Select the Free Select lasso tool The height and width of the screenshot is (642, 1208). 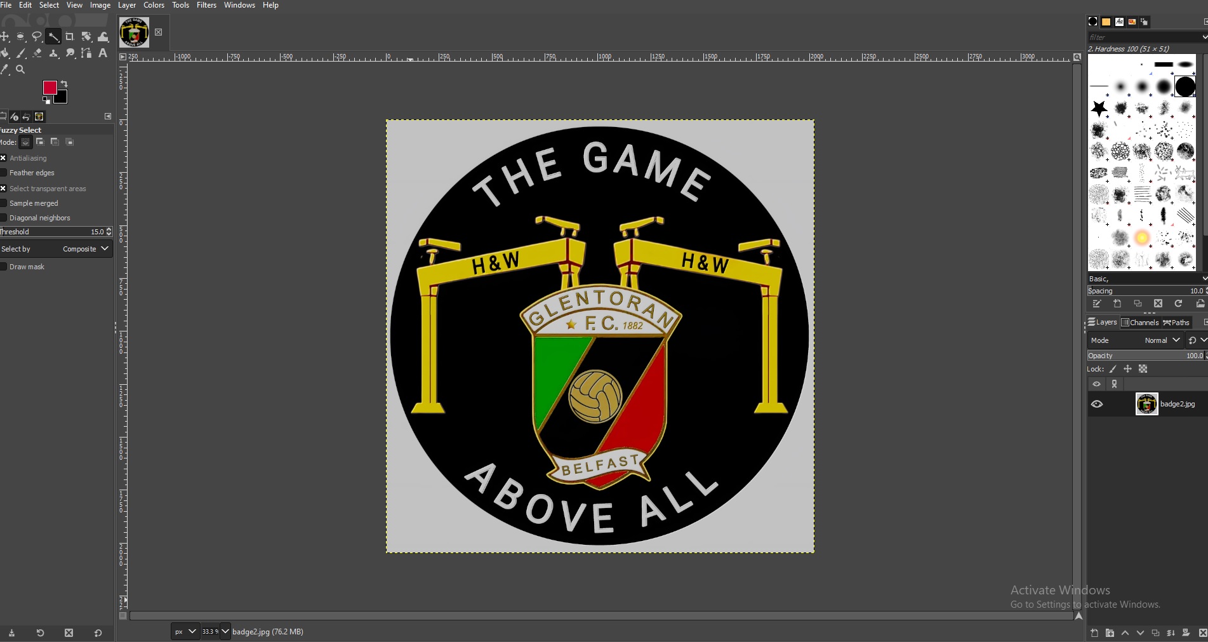pyautogui.click(x=37, y=37)
